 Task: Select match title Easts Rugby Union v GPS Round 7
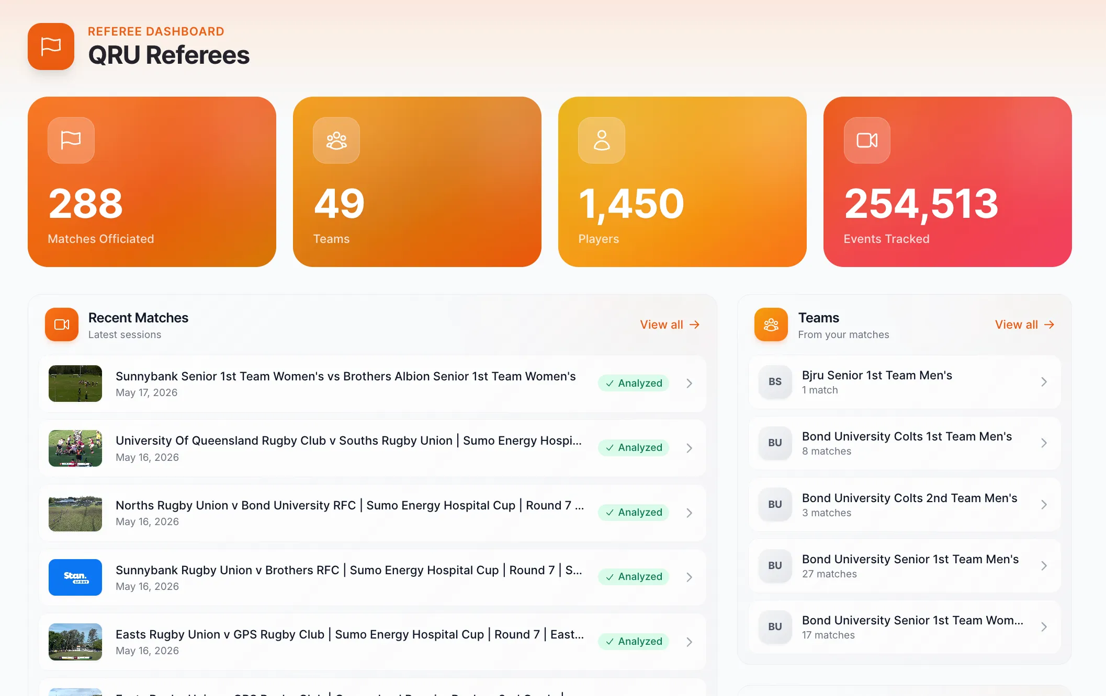click(x=349, y=634)
